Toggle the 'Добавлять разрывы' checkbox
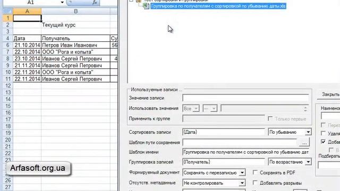This screenshot has width=340, height=191. (255, 183)
